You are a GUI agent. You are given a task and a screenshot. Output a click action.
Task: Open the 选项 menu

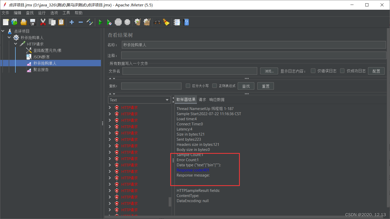coord(54,13)
